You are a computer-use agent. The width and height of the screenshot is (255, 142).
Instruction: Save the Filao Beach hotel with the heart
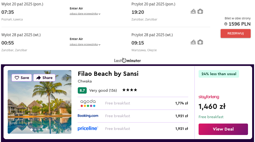pyautogui.click(x=22, y=78)
